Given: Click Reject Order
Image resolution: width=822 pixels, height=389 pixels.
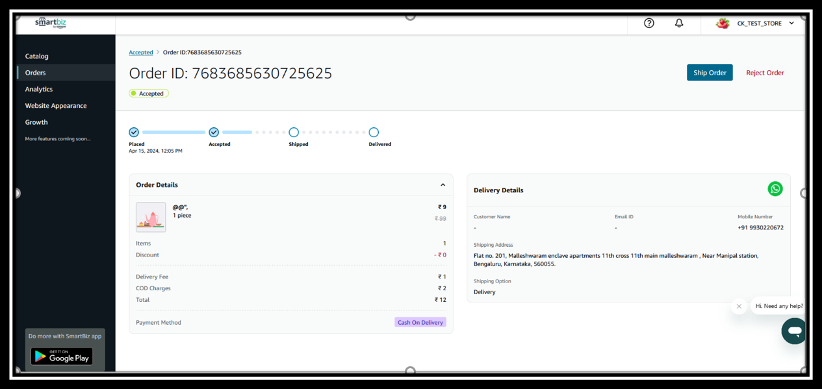Looking at the screenshot, I should tap(765, 73).
